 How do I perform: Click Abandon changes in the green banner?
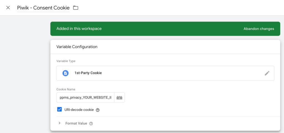pos(259,29)
